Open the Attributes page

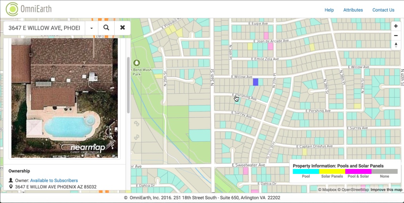[353, 10]
